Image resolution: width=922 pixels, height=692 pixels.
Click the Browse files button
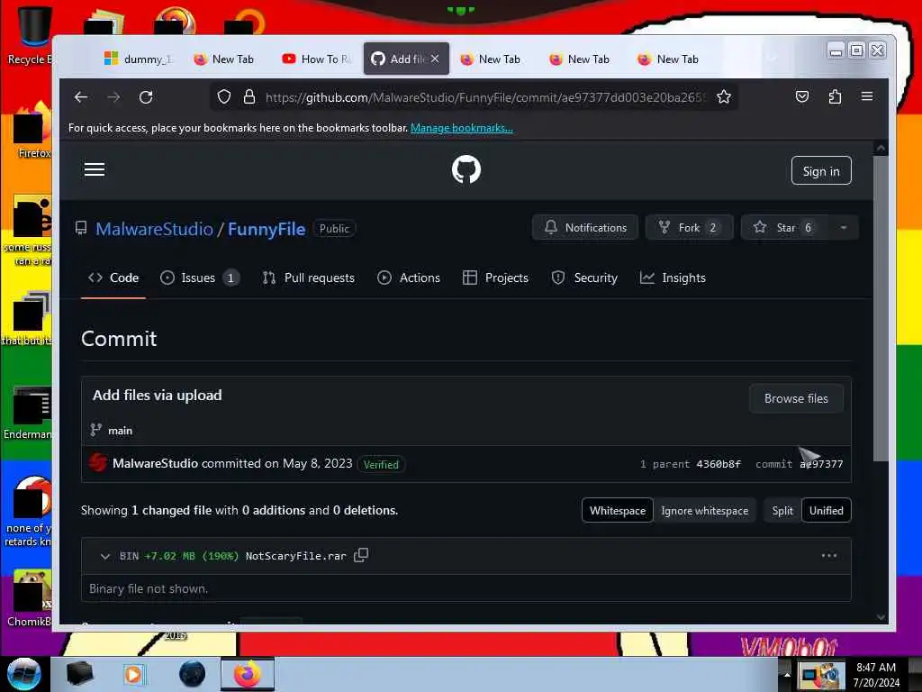[796, 398]
